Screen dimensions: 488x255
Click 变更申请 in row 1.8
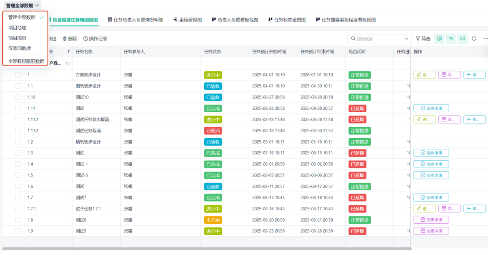tap(431, 220)
